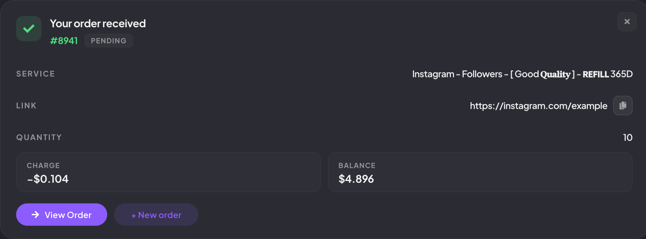646x239 pixels.
Task: Open the View Order button
Action: coord(62,215)
